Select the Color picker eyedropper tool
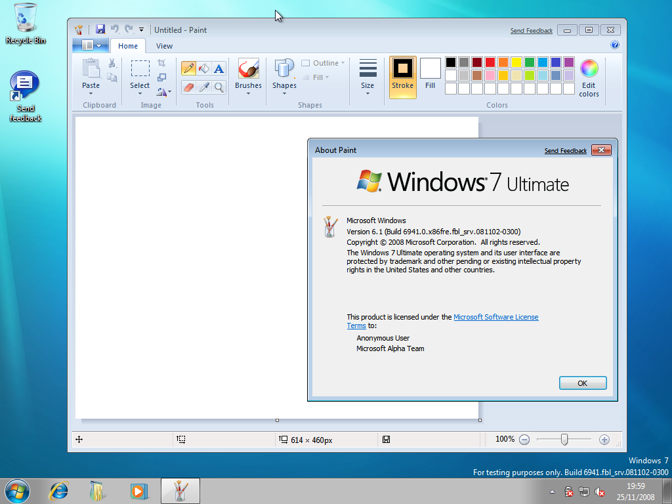Viewport: 672px width, 504px height. 204,87
